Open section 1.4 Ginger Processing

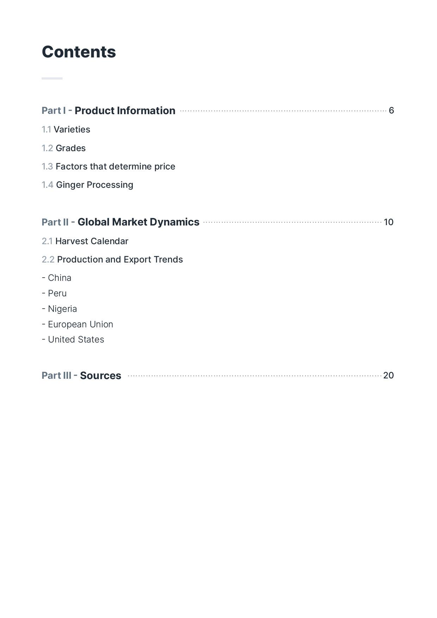tap(87, 185)
